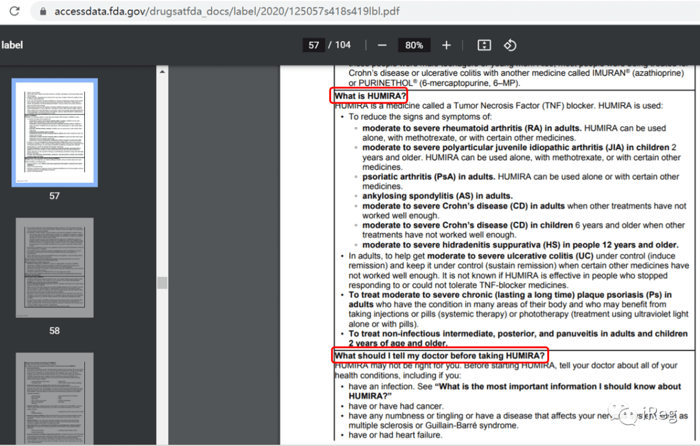
Task: Click the 'What is HUMIRA?' heading
Action: pyautogui.click(x=370, y=96)
